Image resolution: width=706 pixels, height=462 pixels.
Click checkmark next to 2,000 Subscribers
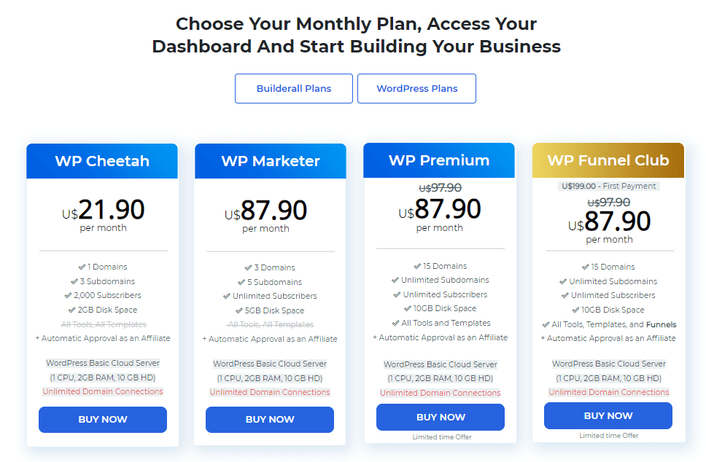(x=68, y=295)
